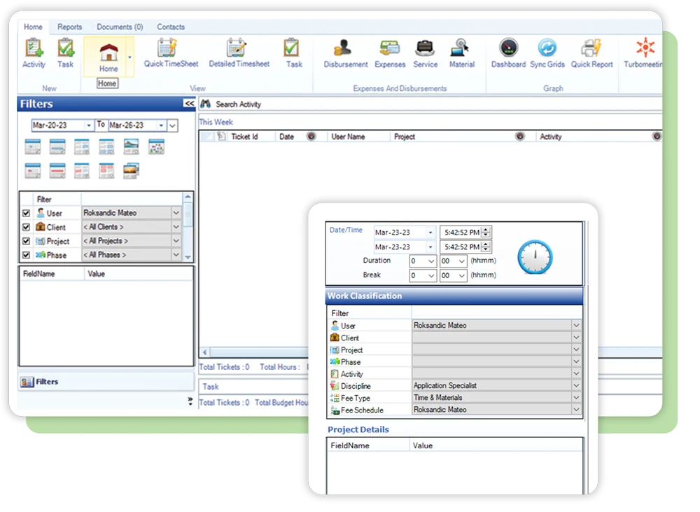The image size is (700, 512).
Task: Click the This Week label
Action: (216, 122)
